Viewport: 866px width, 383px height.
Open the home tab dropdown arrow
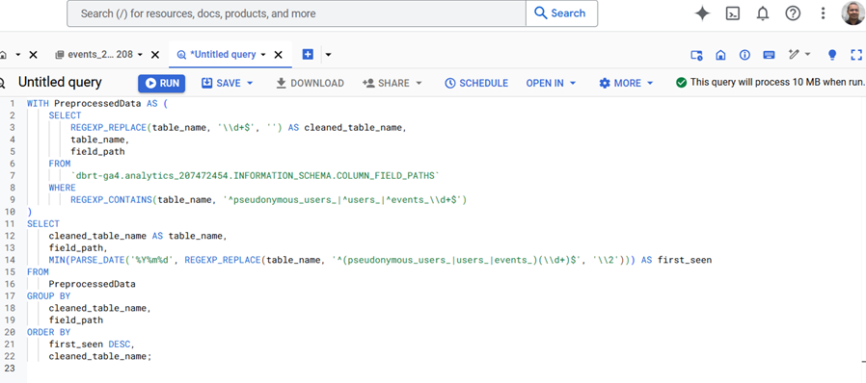pos(17,55)
